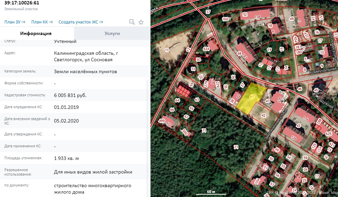Click Земляничная улица street label
The width and height of the screenshot is (338, 197).
pos(276,125)
